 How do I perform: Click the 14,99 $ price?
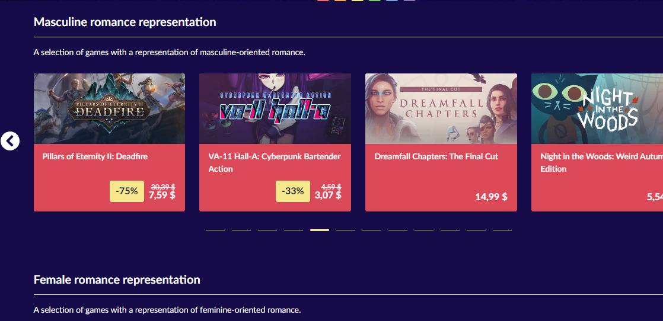(x=492, y=197)
